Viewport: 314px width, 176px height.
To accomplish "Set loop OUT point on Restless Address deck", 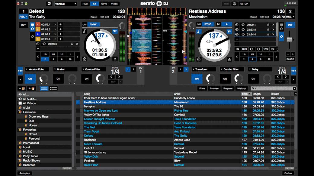I will [244, 49].
